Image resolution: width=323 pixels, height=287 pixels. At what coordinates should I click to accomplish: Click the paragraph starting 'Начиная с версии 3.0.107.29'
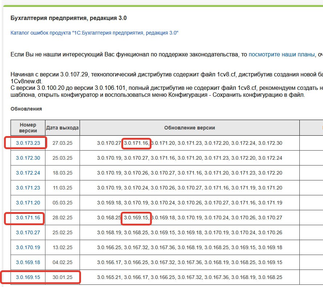[167, 78]
